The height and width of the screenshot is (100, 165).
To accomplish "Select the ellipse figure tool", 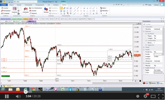I will coord(84,11).
